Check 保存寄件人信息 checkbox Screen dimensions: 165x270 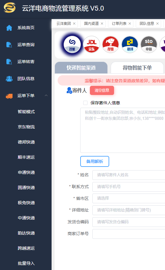[85, 103]
